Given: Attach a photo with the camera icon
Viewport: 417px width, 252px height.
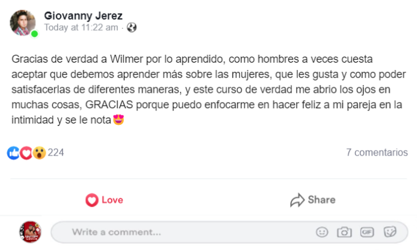Looking at the screenshot, I should (x=345, y=232).
